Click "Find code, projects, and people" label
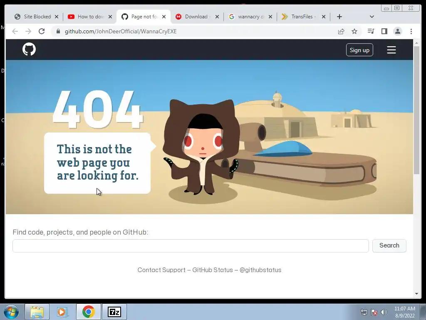 pos(80,232)
